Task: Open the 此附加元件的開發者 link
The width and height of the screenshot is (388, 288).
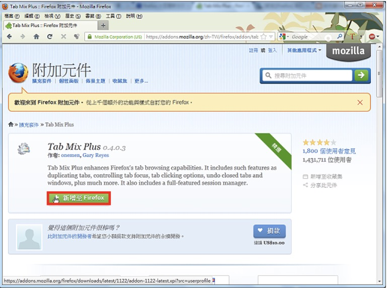Action: [70, 236]
